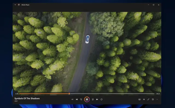Switch video to full screen
The height and width of the screenshot is (108, 175).
click(148, 100)
